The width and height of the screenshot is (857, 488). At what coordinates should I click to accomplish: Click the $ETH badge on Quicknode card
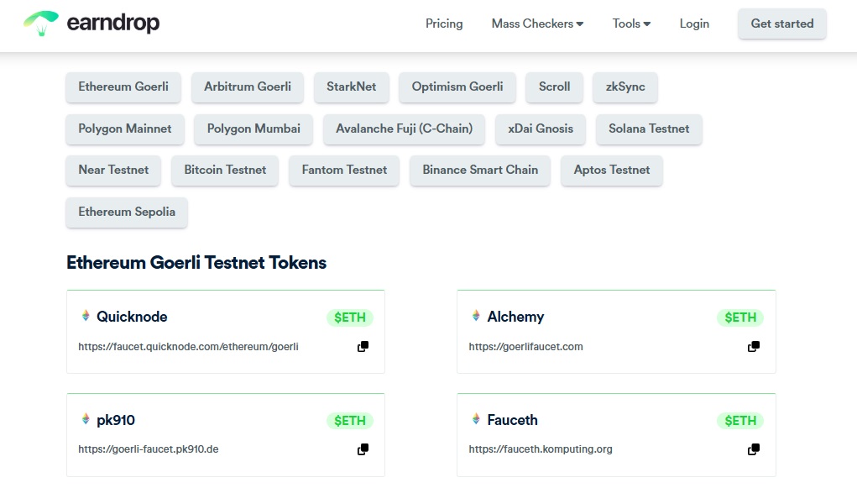coord(349,317)
